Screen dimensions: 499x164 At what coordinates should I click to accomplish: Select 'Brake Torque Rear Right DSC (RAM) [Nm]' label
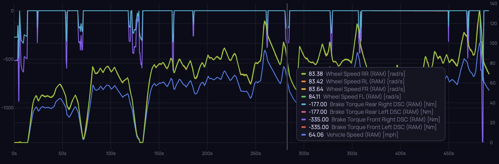point(383,104)
